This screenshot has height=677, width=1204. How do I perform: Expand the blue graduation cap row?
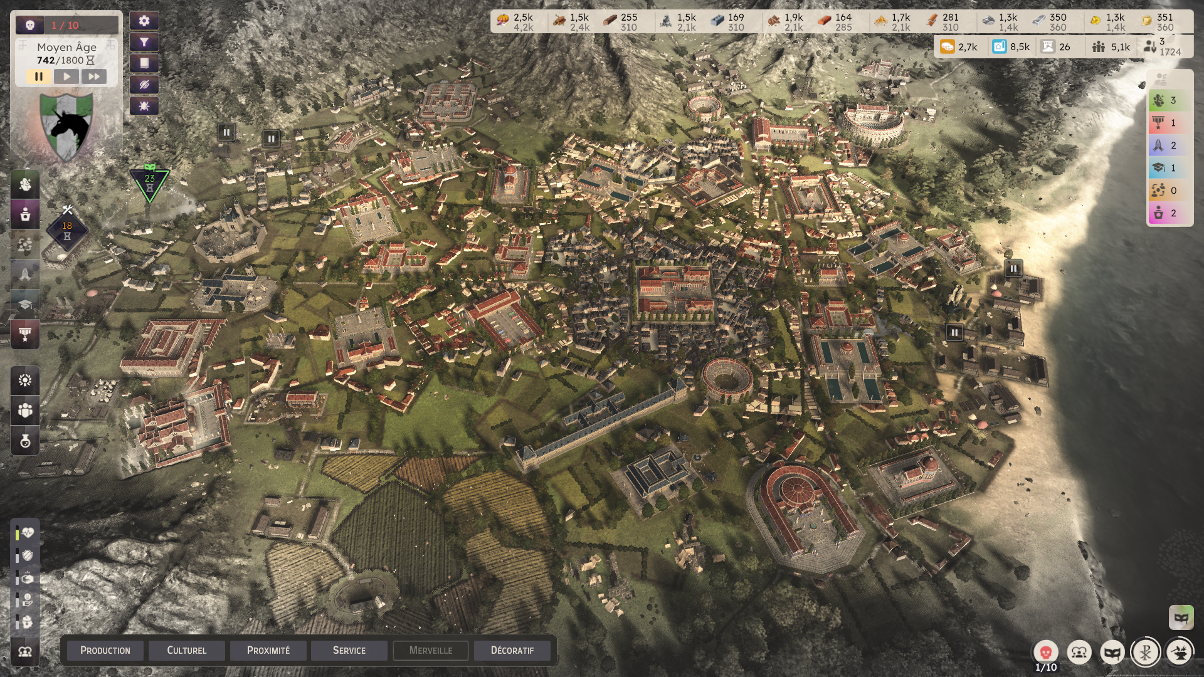(x=1170, y=168)
